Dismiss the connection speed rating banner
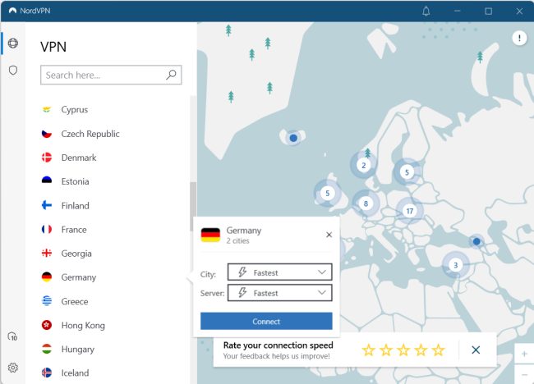534x384 pixels. pyautogui.click(x=476, y=350)
